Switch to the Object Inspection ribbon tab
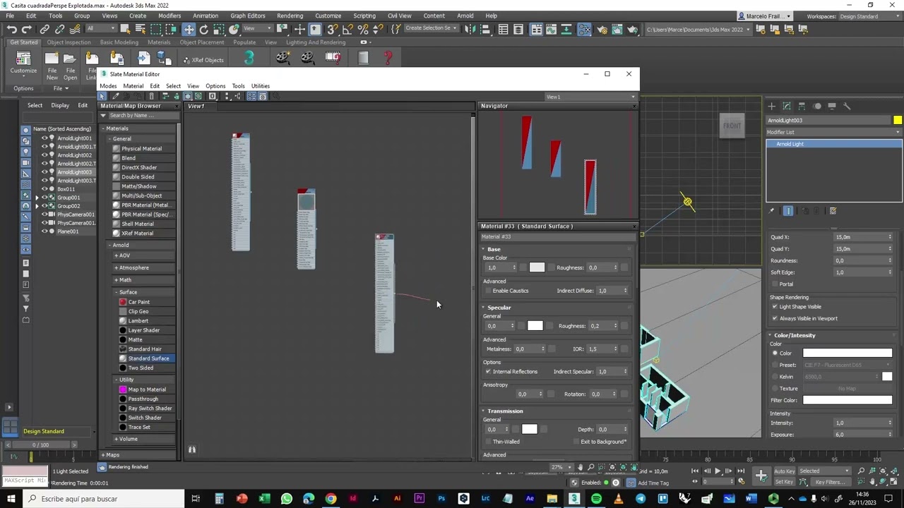This screenshot has height=508, width=904. [69, 42]
